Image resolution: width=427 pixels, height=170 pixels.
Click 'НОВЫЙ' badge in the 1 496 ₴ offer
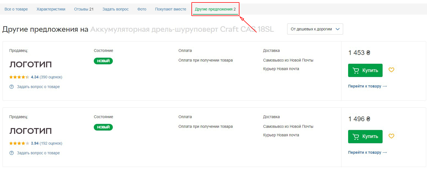103,127
